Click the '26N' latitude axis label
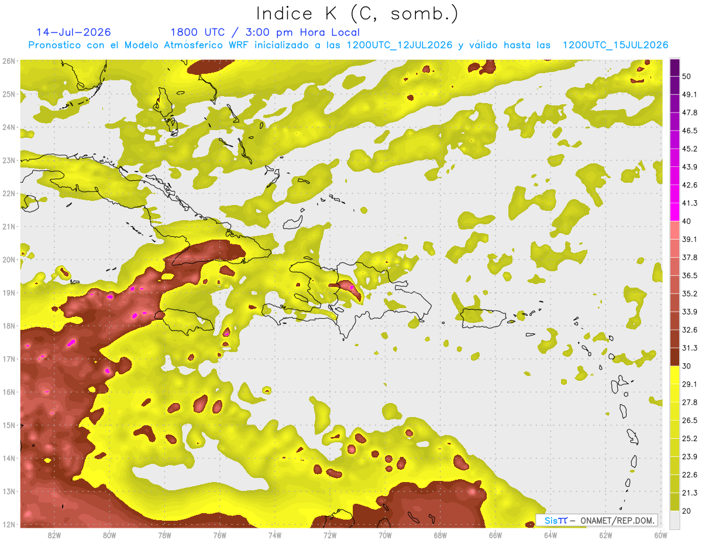 coord(9,61)
